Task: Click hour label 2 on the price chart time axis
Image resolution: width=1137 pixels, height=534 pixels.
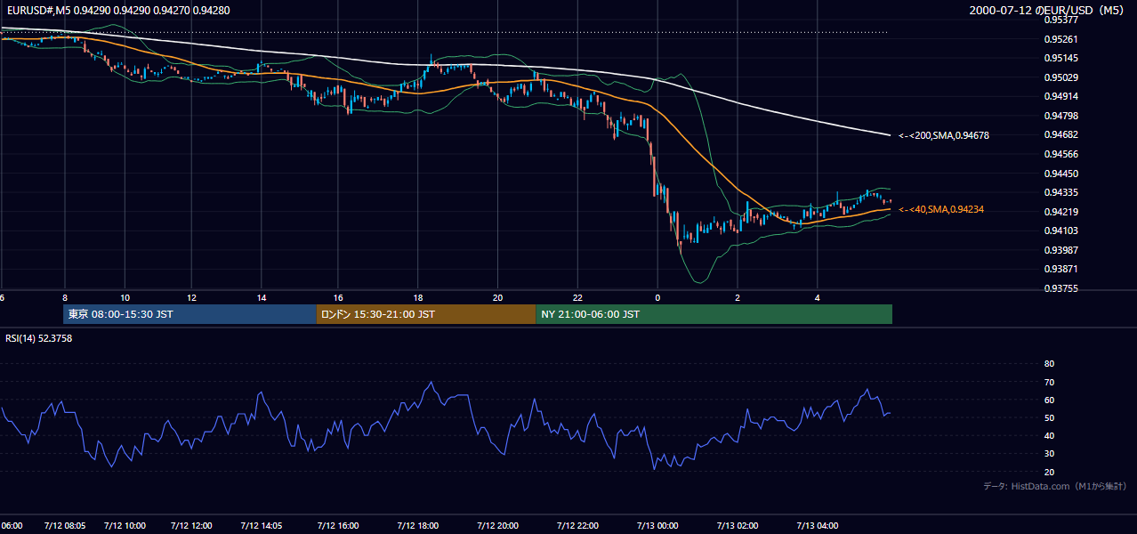Action: tap(738, 297)
